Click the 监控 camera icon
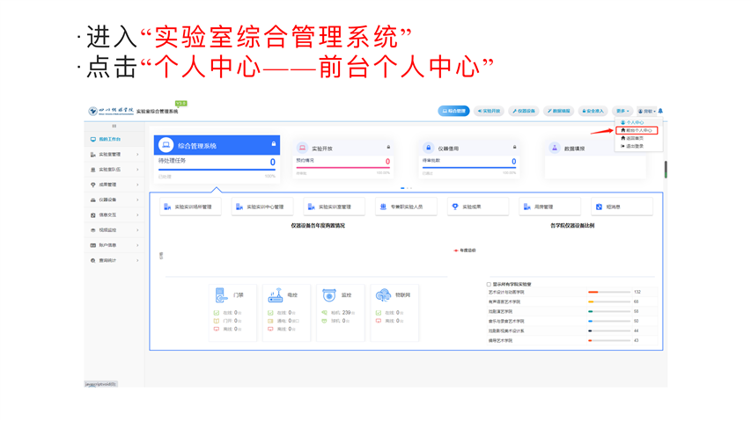The image size is (751, 421). pos(328,296)
